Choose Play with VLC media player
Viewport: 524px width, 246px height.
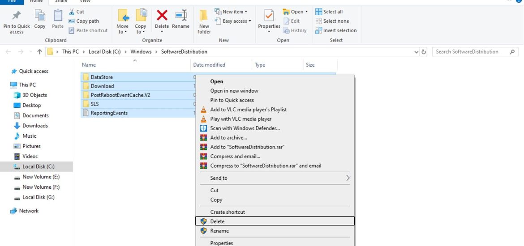point(275,119)
